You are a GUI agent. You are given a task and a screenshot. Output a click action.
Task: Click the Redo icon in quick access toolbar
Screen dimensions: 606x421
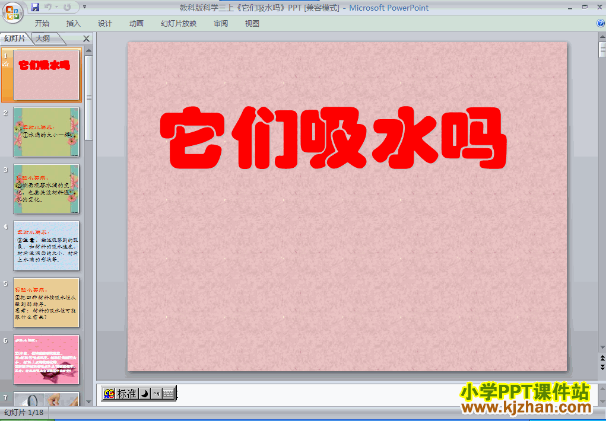point(67,7)
